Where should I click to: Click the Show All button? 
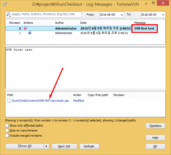[x=25, y=146]
